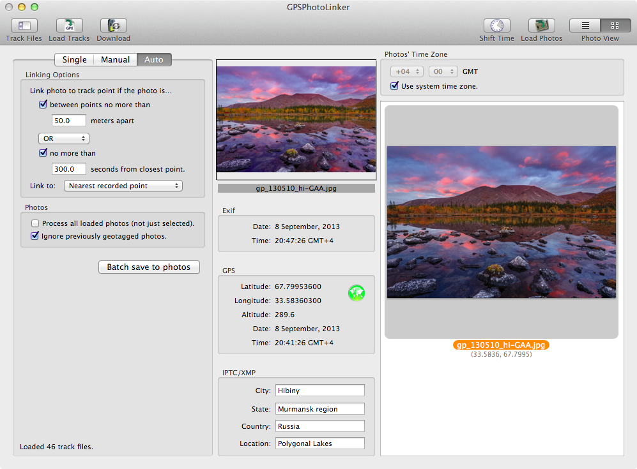
Task: Switch to the Single tab
Action: click(74, 59)
